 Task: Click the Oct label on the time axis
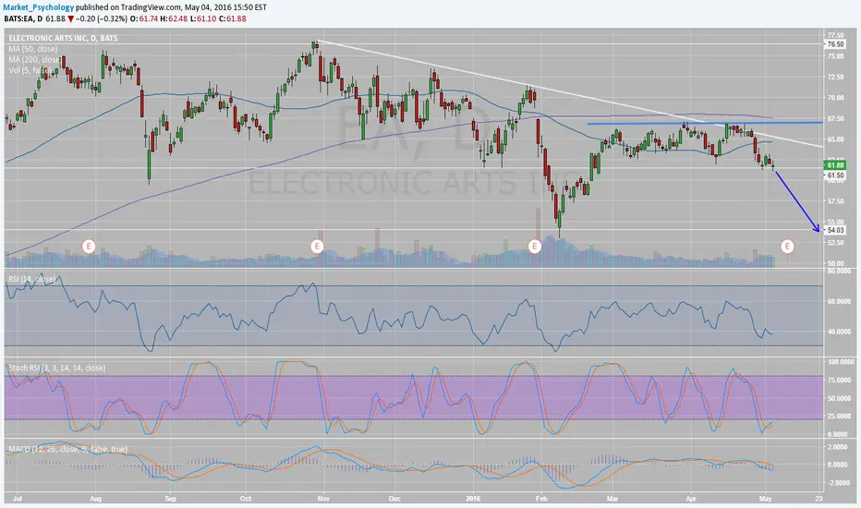[x=246, y=499]
